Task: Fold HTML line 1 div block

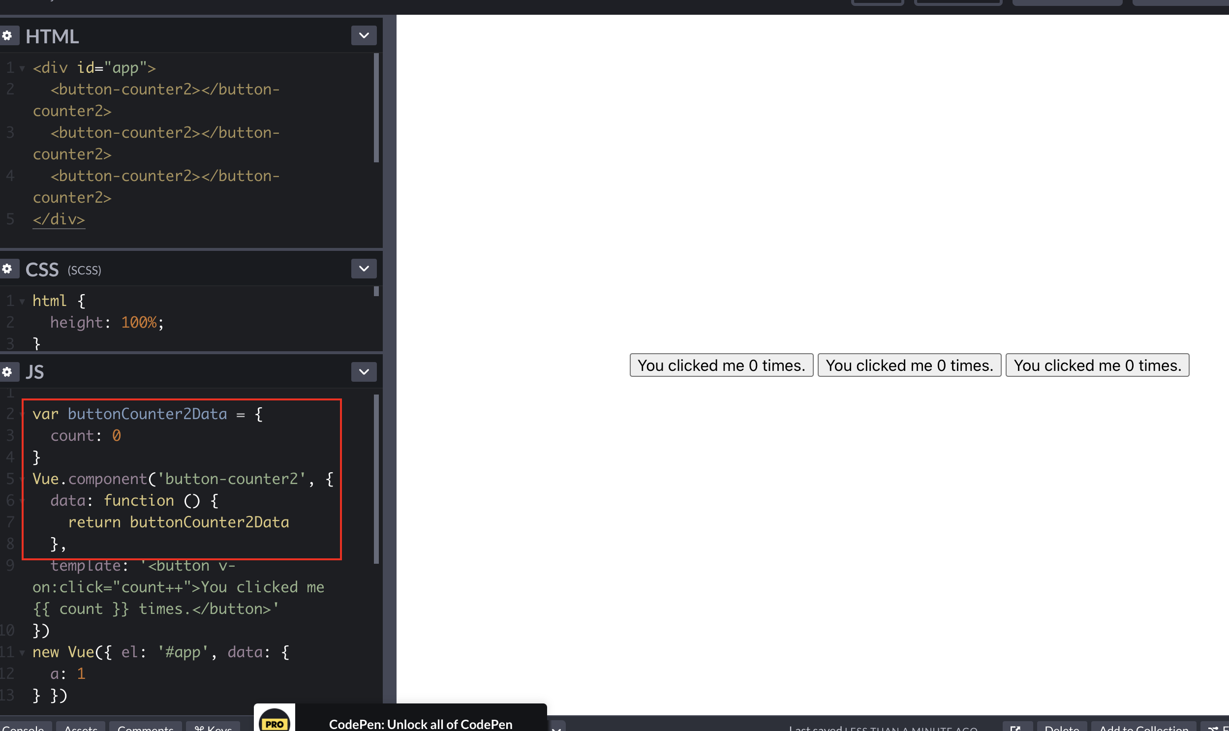Action: [22, 68]
